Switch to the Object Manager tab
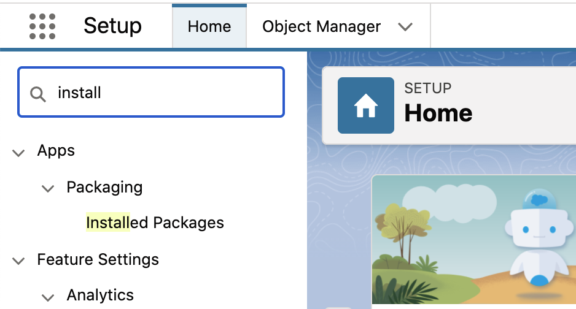Viewport: 576px width, 309px height. (x=321, y=26)
